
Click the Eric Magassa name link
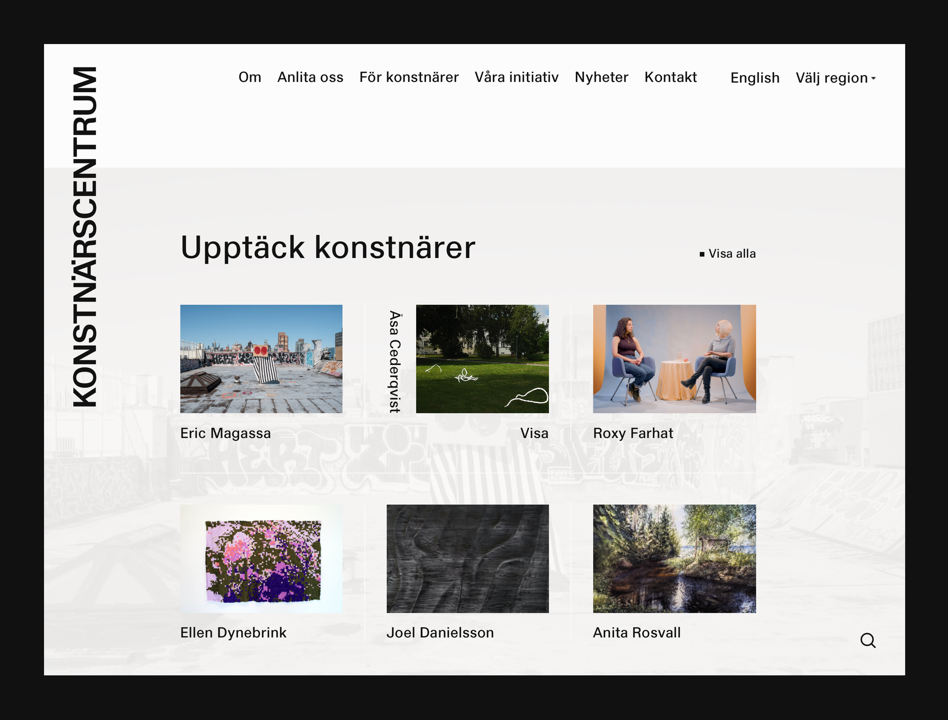[x=225, y=433]
